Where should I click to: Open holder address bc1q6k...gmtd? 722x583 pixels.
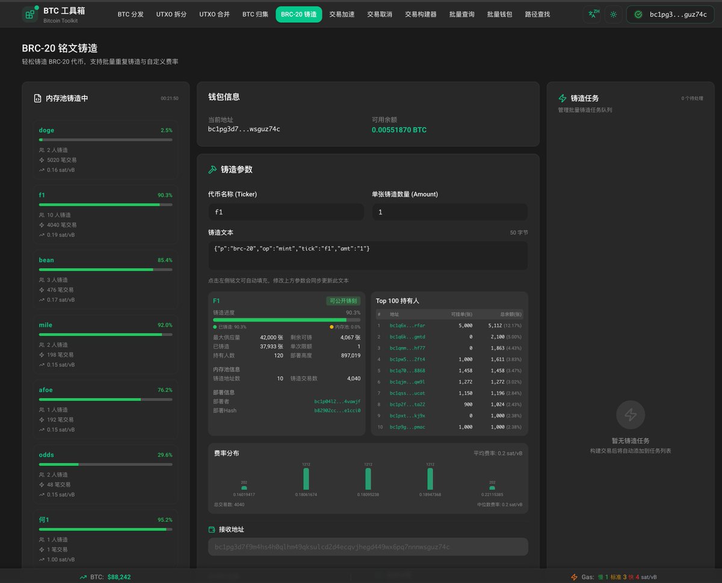pos(407,337)
